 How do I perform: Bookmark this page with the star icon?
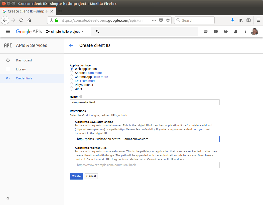pyautogui.click(x=168, y=20)
